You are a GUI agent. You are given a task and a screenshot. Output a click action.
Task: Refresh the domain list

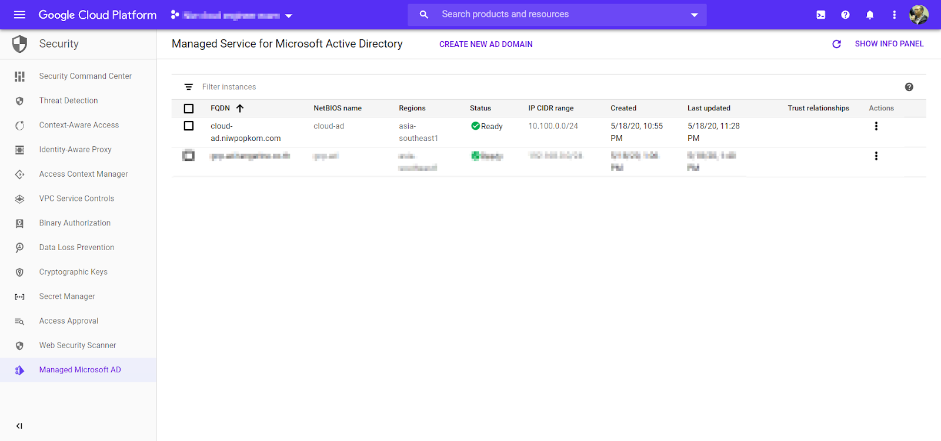pyautogui.click(x=836, y=44)
